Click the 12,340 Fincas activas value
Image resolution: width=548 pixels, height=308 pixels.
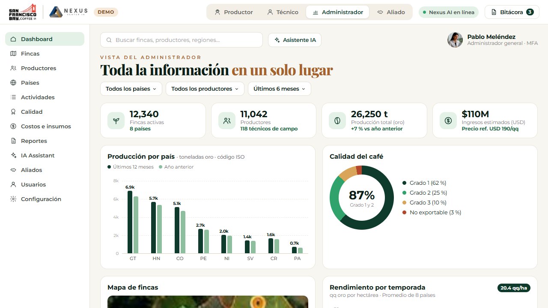144,114
